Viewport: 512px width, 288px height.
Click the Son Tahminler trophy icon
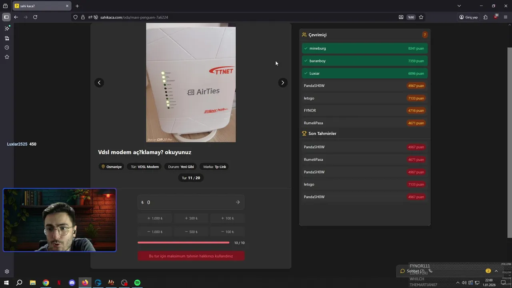click(x=304, y=134)
